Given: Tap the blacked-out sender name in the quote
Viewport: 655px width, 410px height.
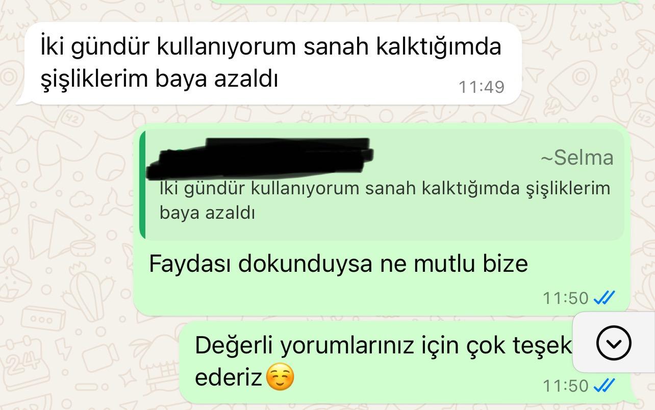Looking at the screenshot, I should (x=260, y=157).
